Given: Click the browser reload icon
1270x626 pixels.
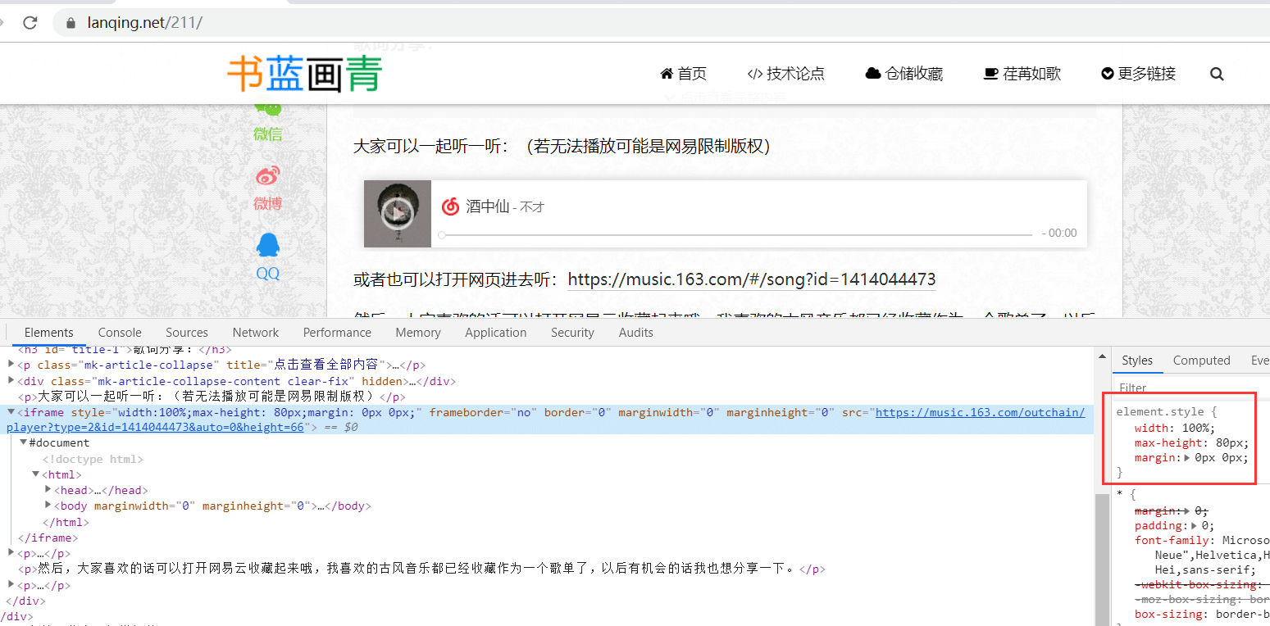Looking at the screenshot, I should pos(30,23).
